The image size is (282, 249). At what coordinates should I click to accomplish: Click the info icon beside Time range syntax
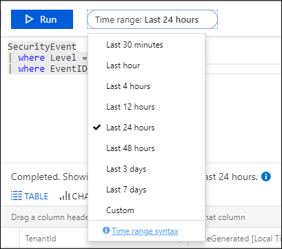(x=106, y=230)
